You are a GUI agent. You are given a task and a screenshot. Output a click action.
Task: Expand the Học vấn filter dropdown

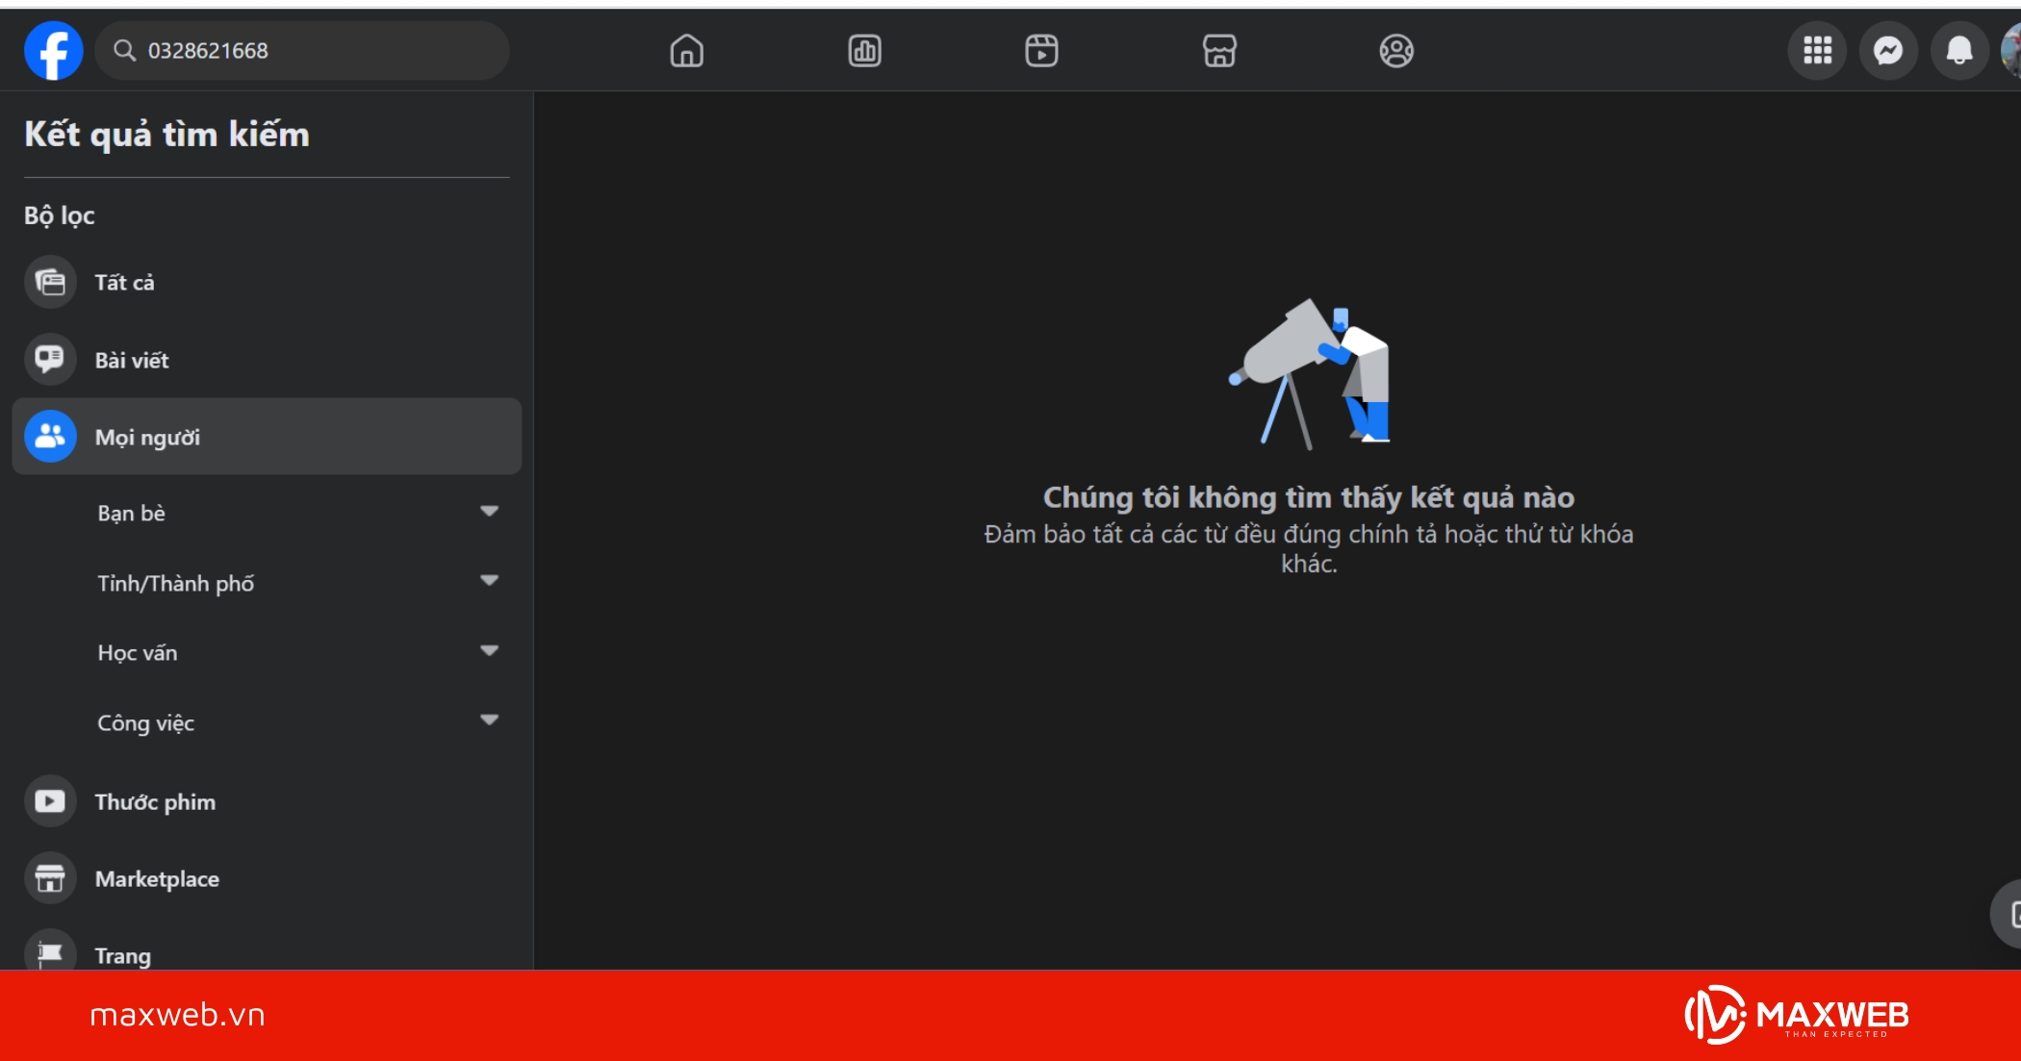point(489,651)
